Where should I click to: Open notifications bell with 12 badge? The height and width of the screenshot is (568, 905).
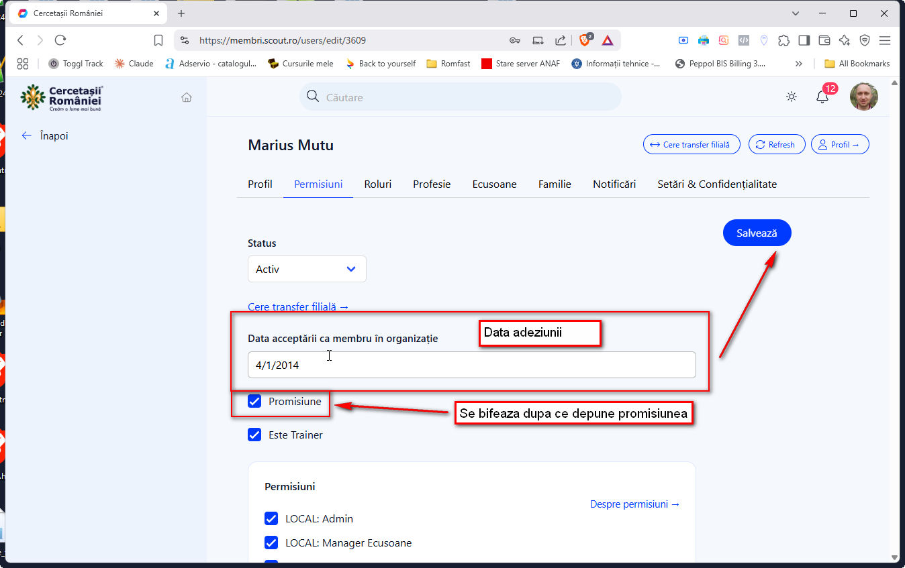coord(822,97)
